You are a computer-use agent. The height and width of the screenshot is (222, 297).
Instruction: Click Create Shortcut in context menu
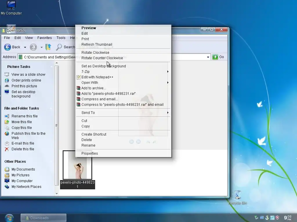point(123,134)
